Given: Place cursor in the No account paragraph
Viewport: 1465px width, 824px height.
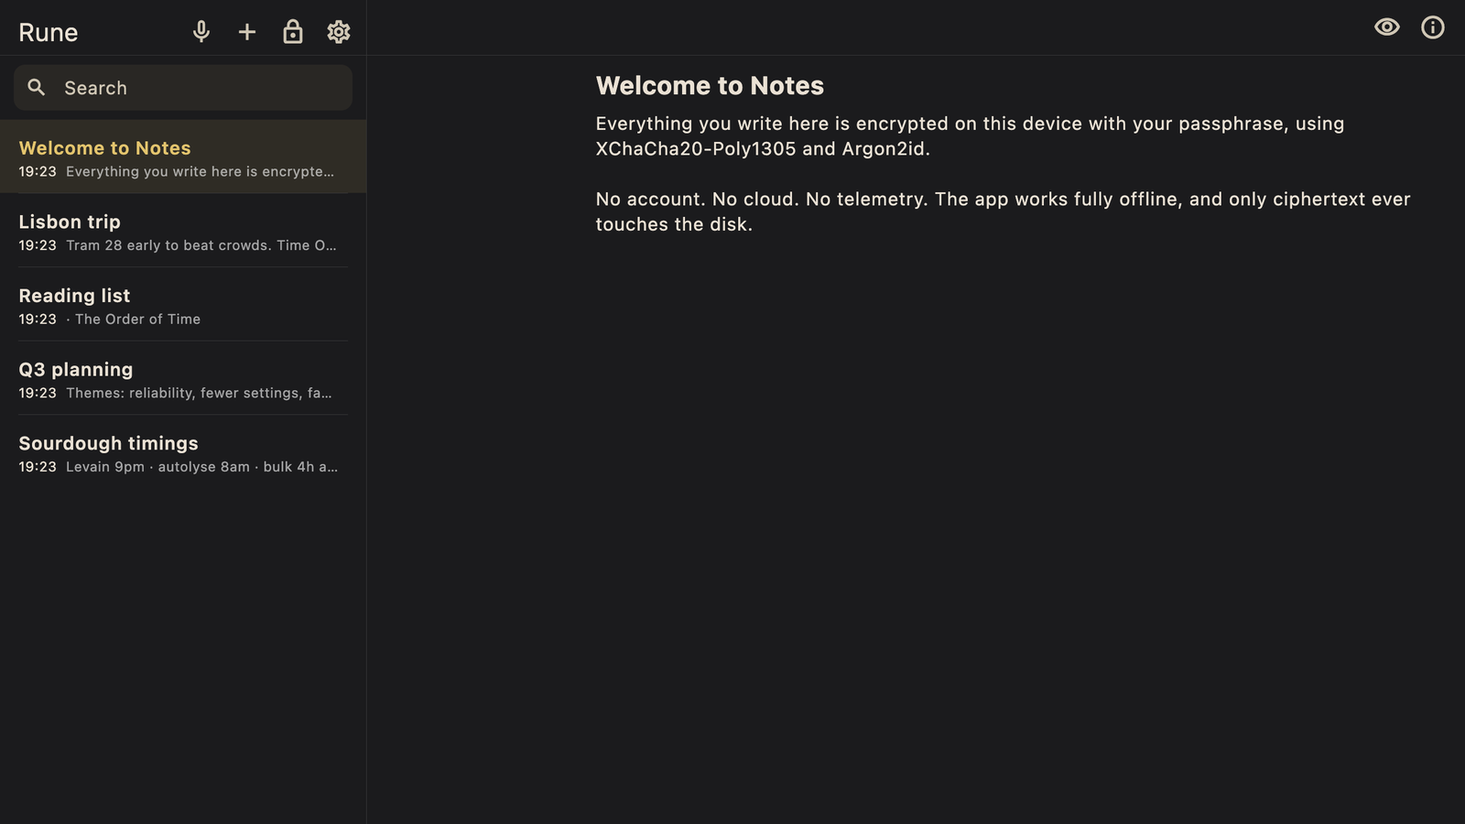Looking at the screenshot, I should 1003,211.
